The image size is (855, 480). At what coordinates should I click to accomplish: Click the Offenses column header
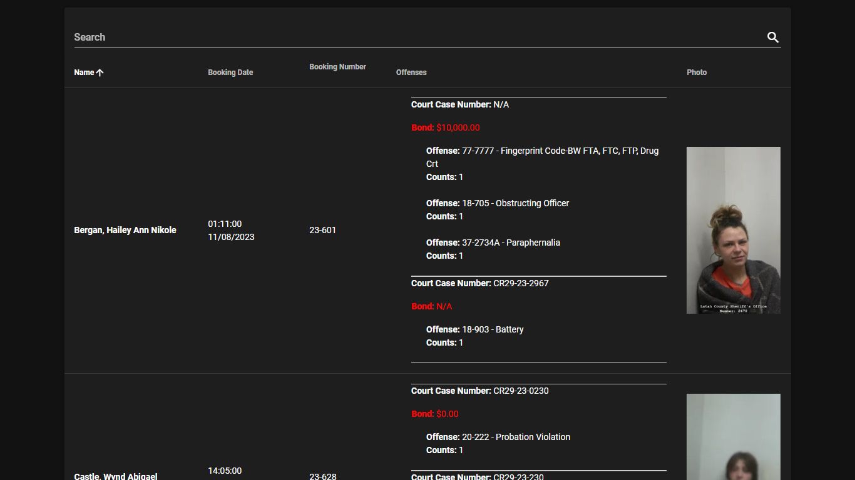(x=411, y=72)
